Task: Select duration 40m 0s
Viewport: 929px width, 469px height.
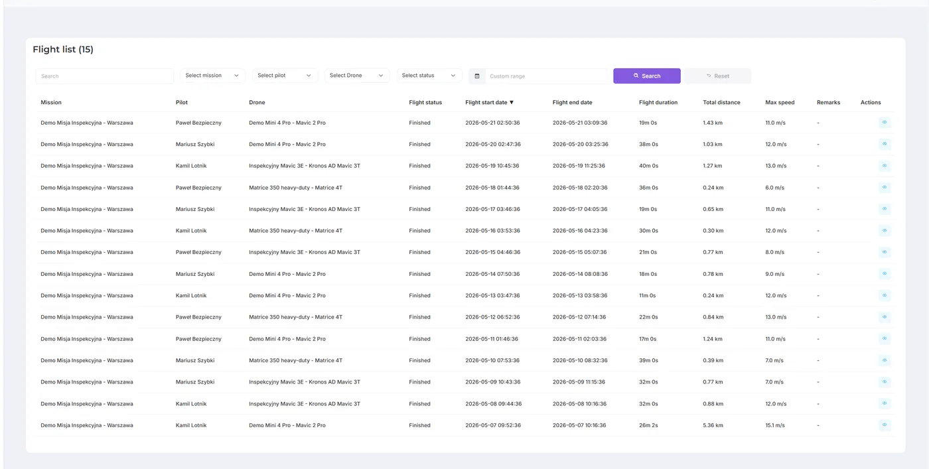Action: tap(648, 166)
